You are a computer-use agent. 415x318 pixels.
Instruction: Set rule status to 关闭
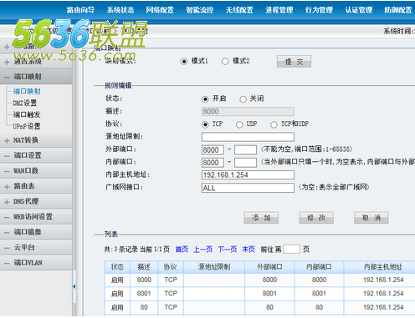[x=243, y=99]
